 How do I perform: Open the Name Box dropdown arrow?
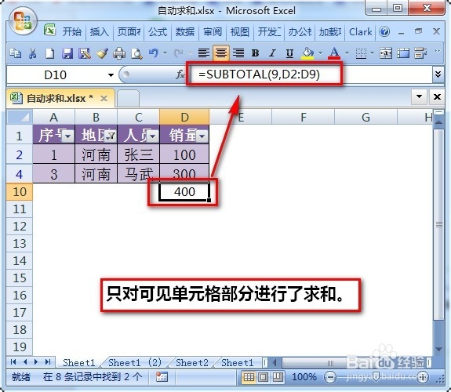[x=111, y=75]
